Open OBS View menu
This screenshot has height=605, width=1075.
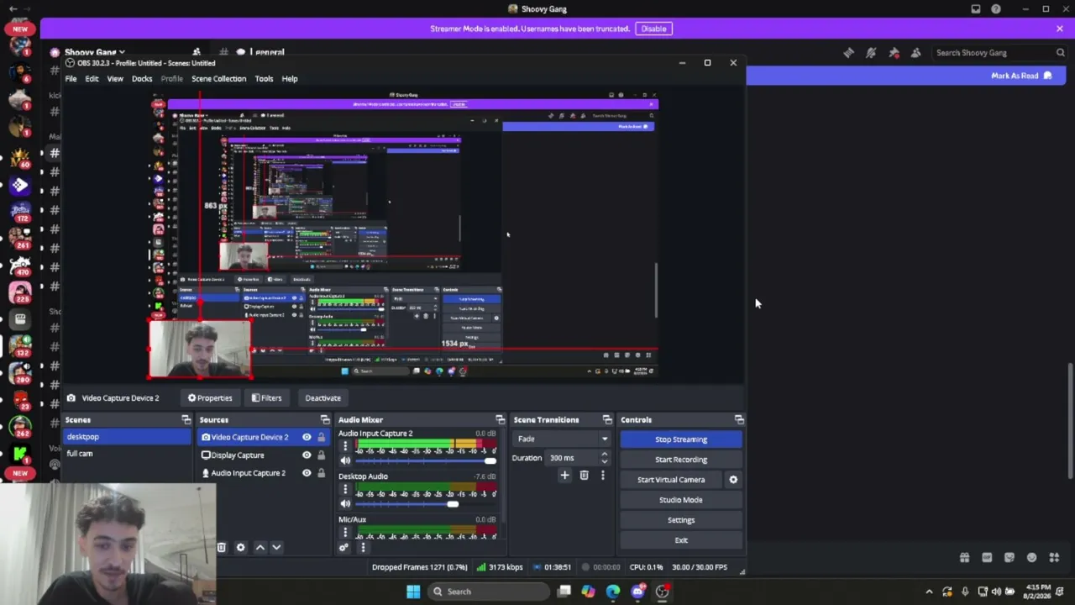coord(115,79)
